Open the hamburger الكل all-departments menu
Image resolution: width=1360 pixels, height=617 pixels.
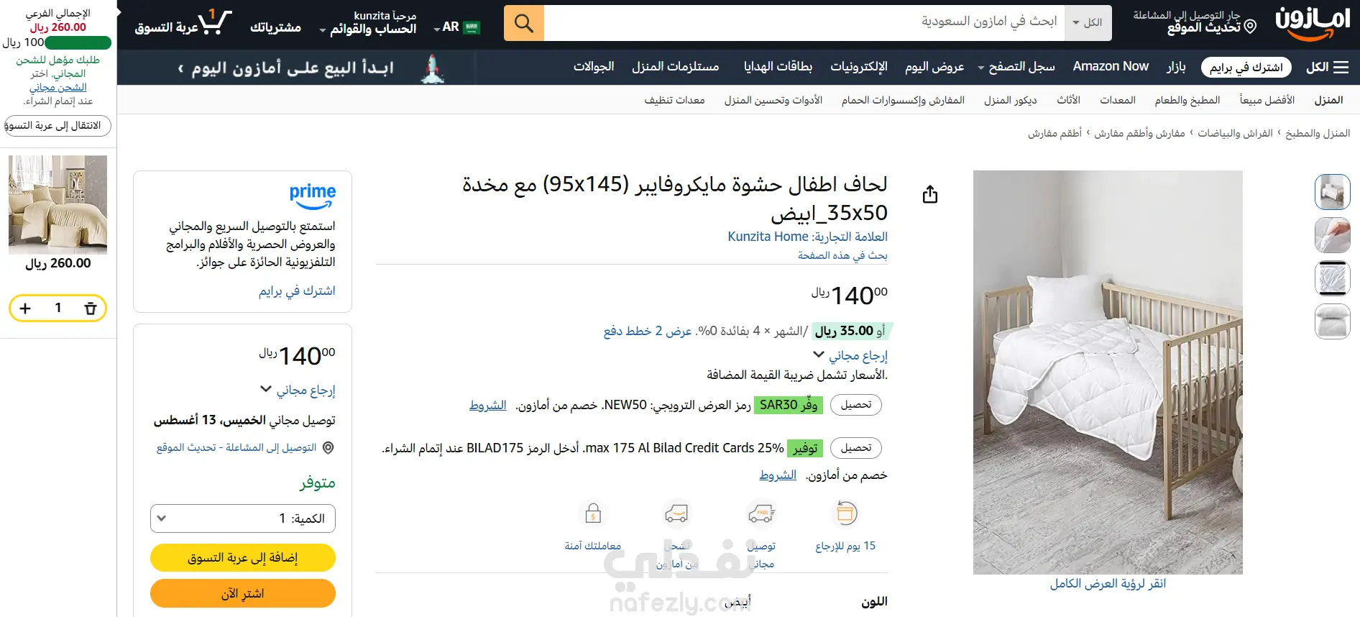pos(1327,67)
